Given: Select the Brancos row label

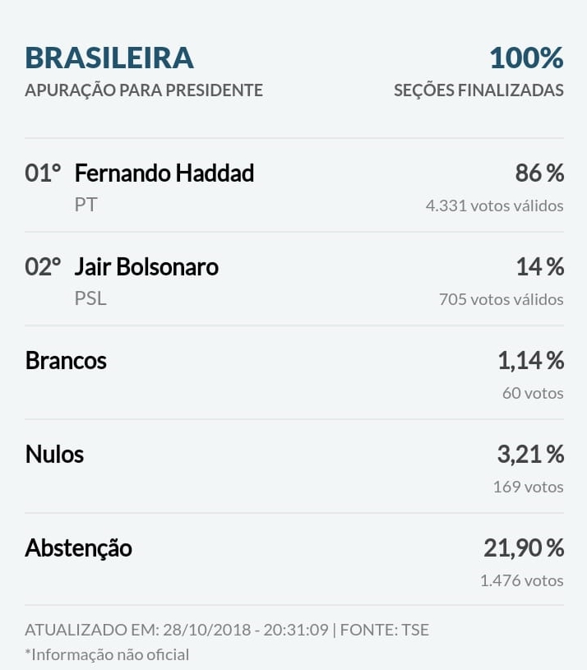Looking at the screenshot, I should click(66, 360).
